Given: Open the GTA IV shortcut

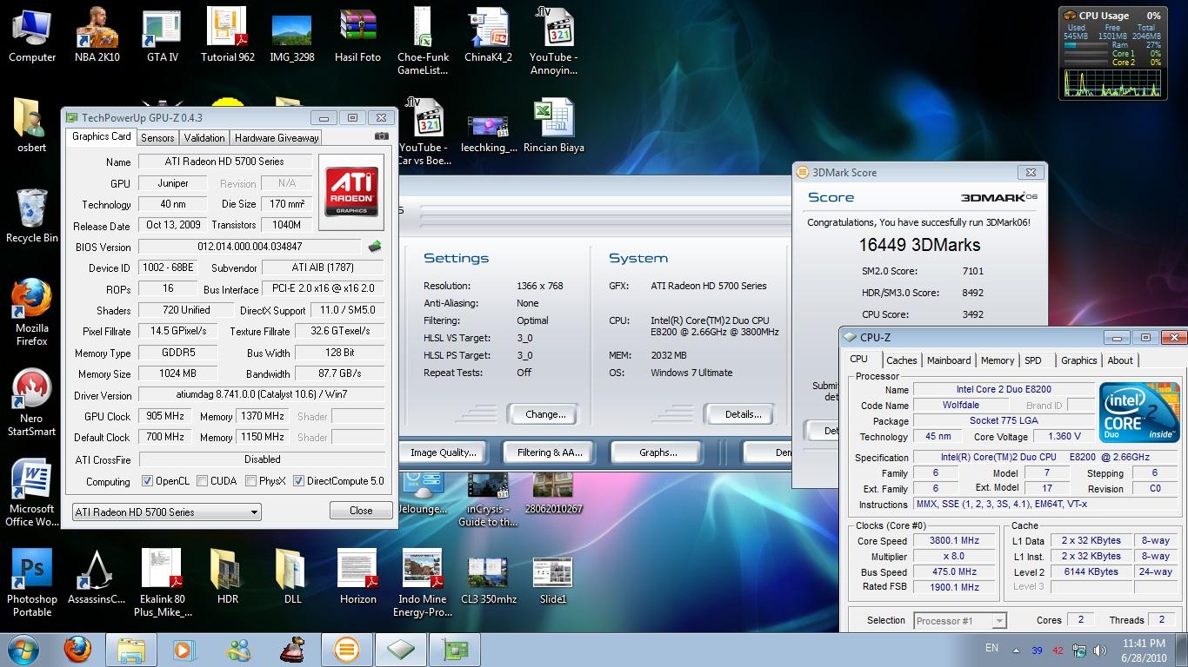Looking at the screenshot, I should coord(162,35).
